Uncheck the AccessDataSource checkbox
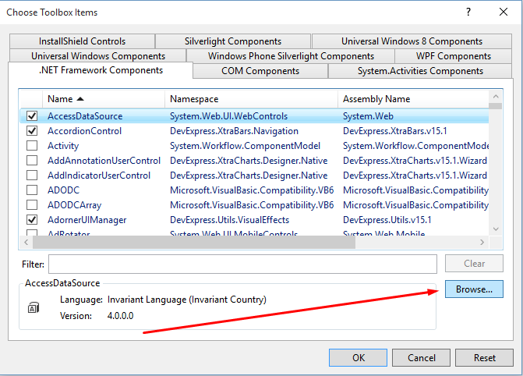Image resolution: width=523 pixels, height=376 pixels. 32,116
